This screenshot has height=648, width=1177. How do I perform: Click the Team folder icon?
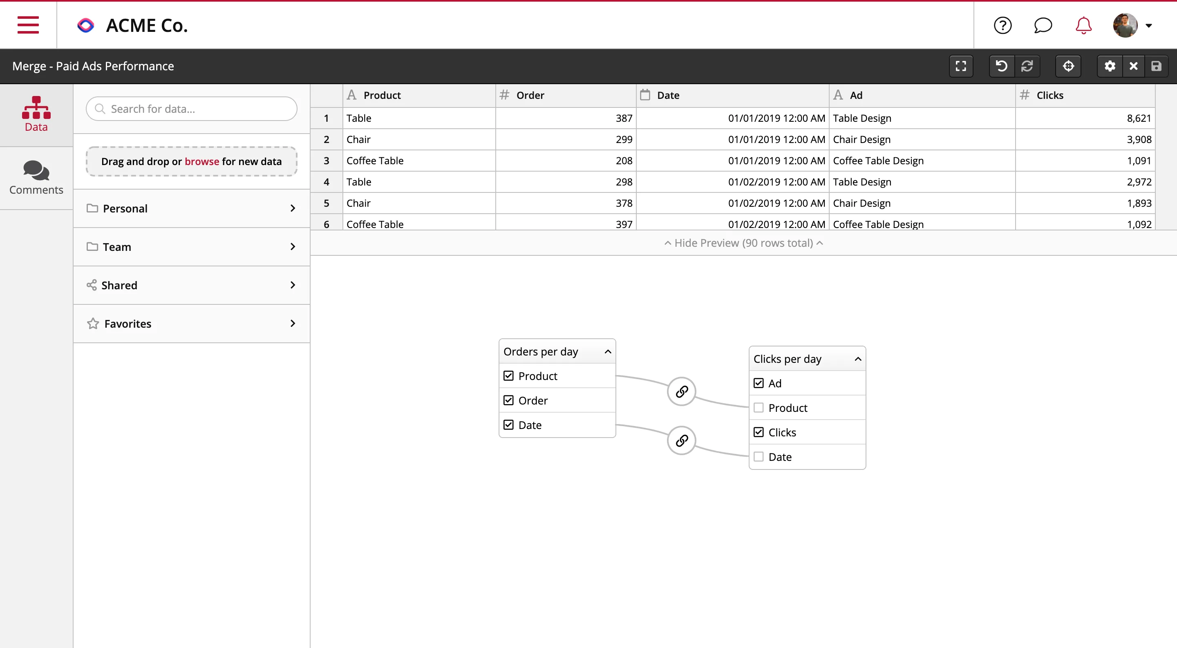(x=92, y=247)
